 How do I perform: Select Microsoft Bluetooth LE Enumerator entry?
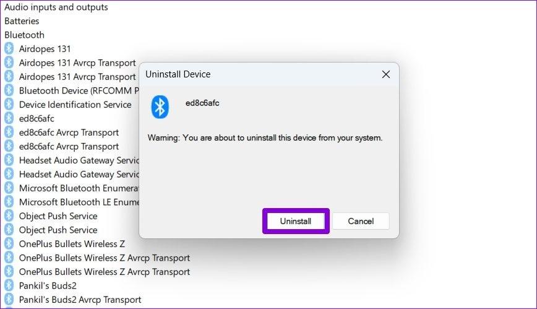[x=79, y=202]
